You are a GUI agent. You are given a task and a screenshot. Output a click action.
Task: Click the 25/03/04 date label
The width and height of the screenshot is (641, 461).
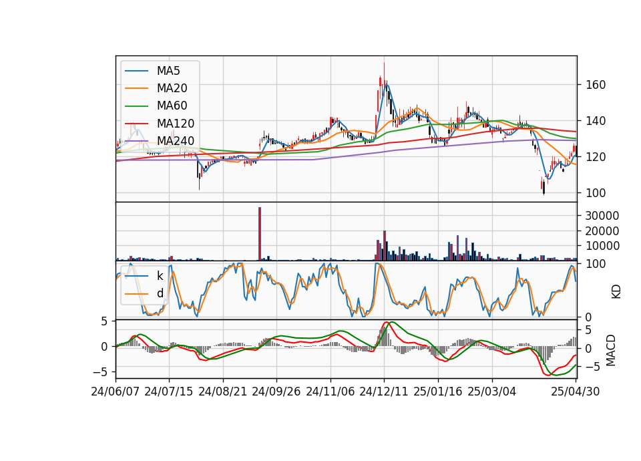(x=492, y=392)
